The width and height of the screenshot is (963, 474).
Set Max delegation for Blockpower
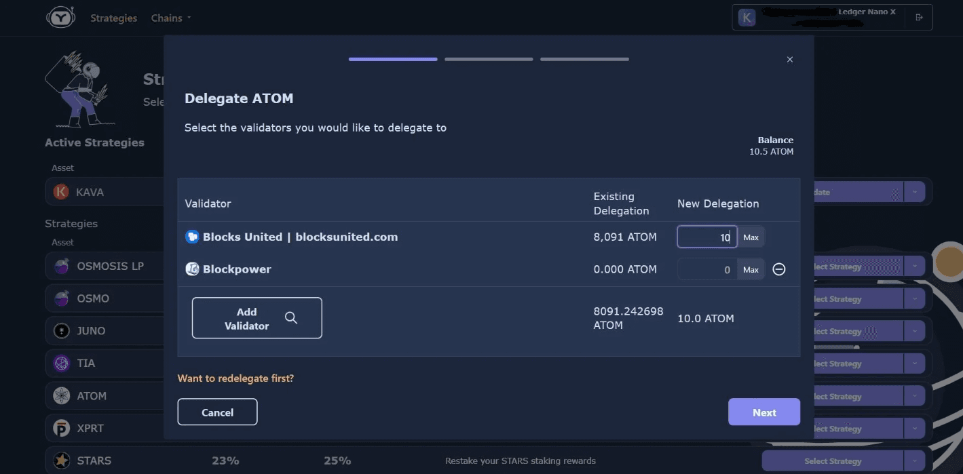[751, 270]
